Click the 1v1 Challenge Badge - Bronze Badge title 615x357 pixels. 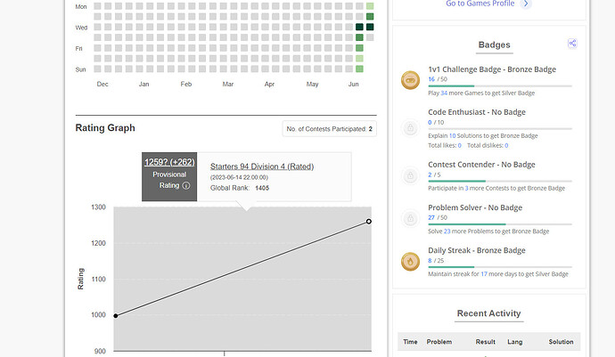pyautogui.click(x=492, y=69)
